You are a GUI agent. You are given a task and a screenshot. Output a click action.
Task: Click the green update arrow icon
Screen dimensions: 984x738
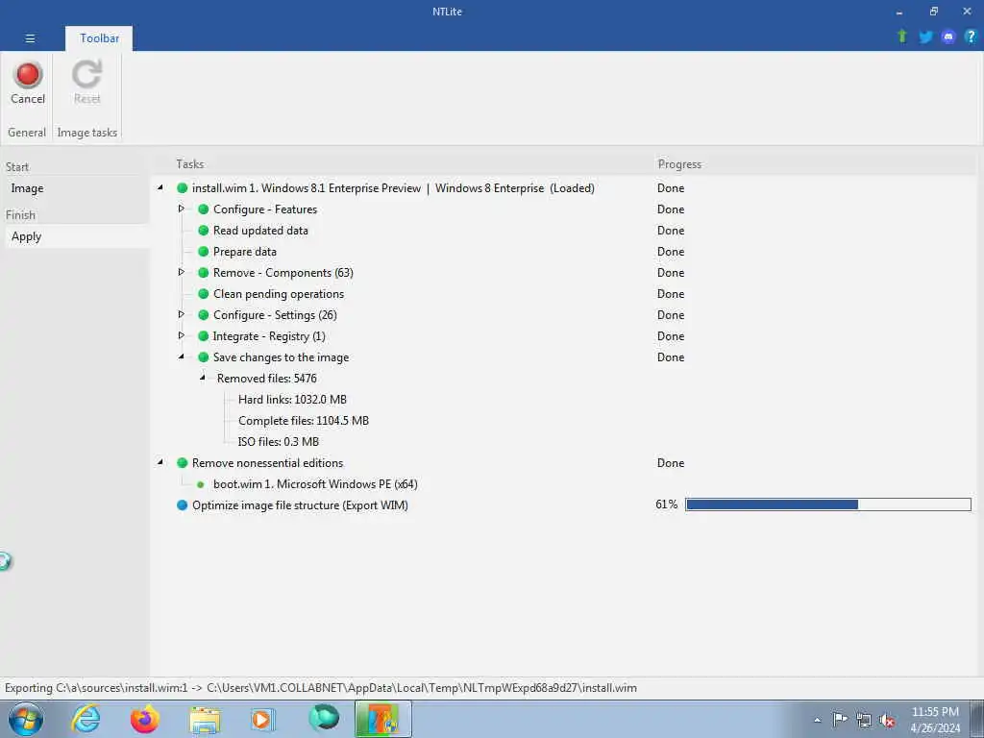coord(901,37)
